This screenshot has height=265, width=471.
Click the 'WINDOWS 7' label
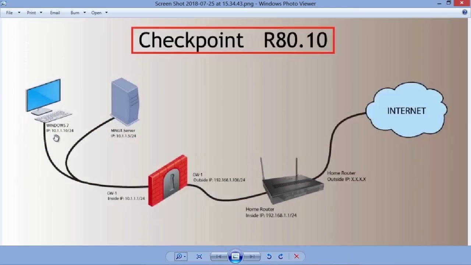pos(57,126)
